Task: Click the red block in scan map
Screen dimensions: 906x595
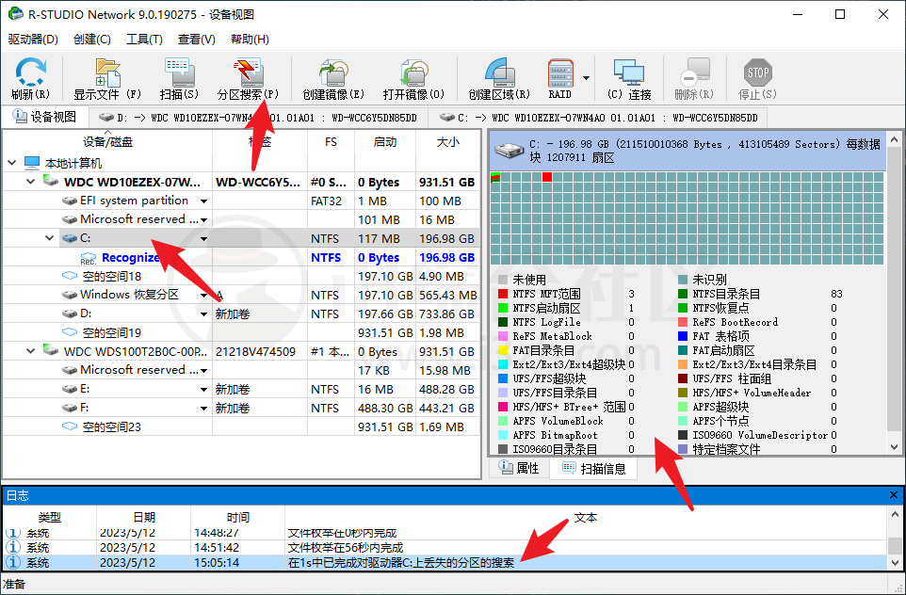Action: coord(547,177)
